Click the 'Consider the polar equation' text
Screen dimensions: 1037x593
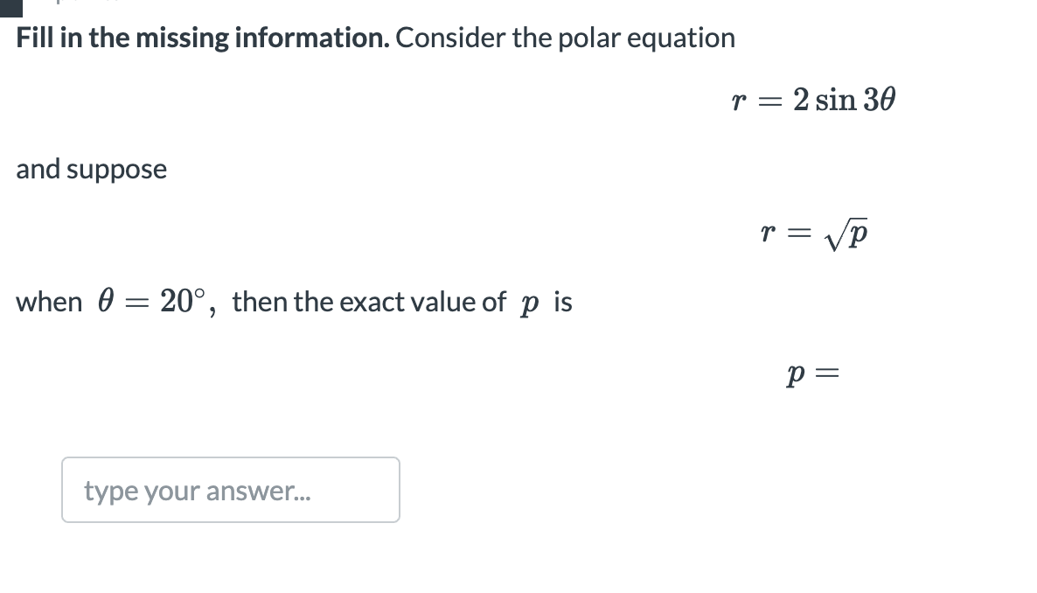566,38
